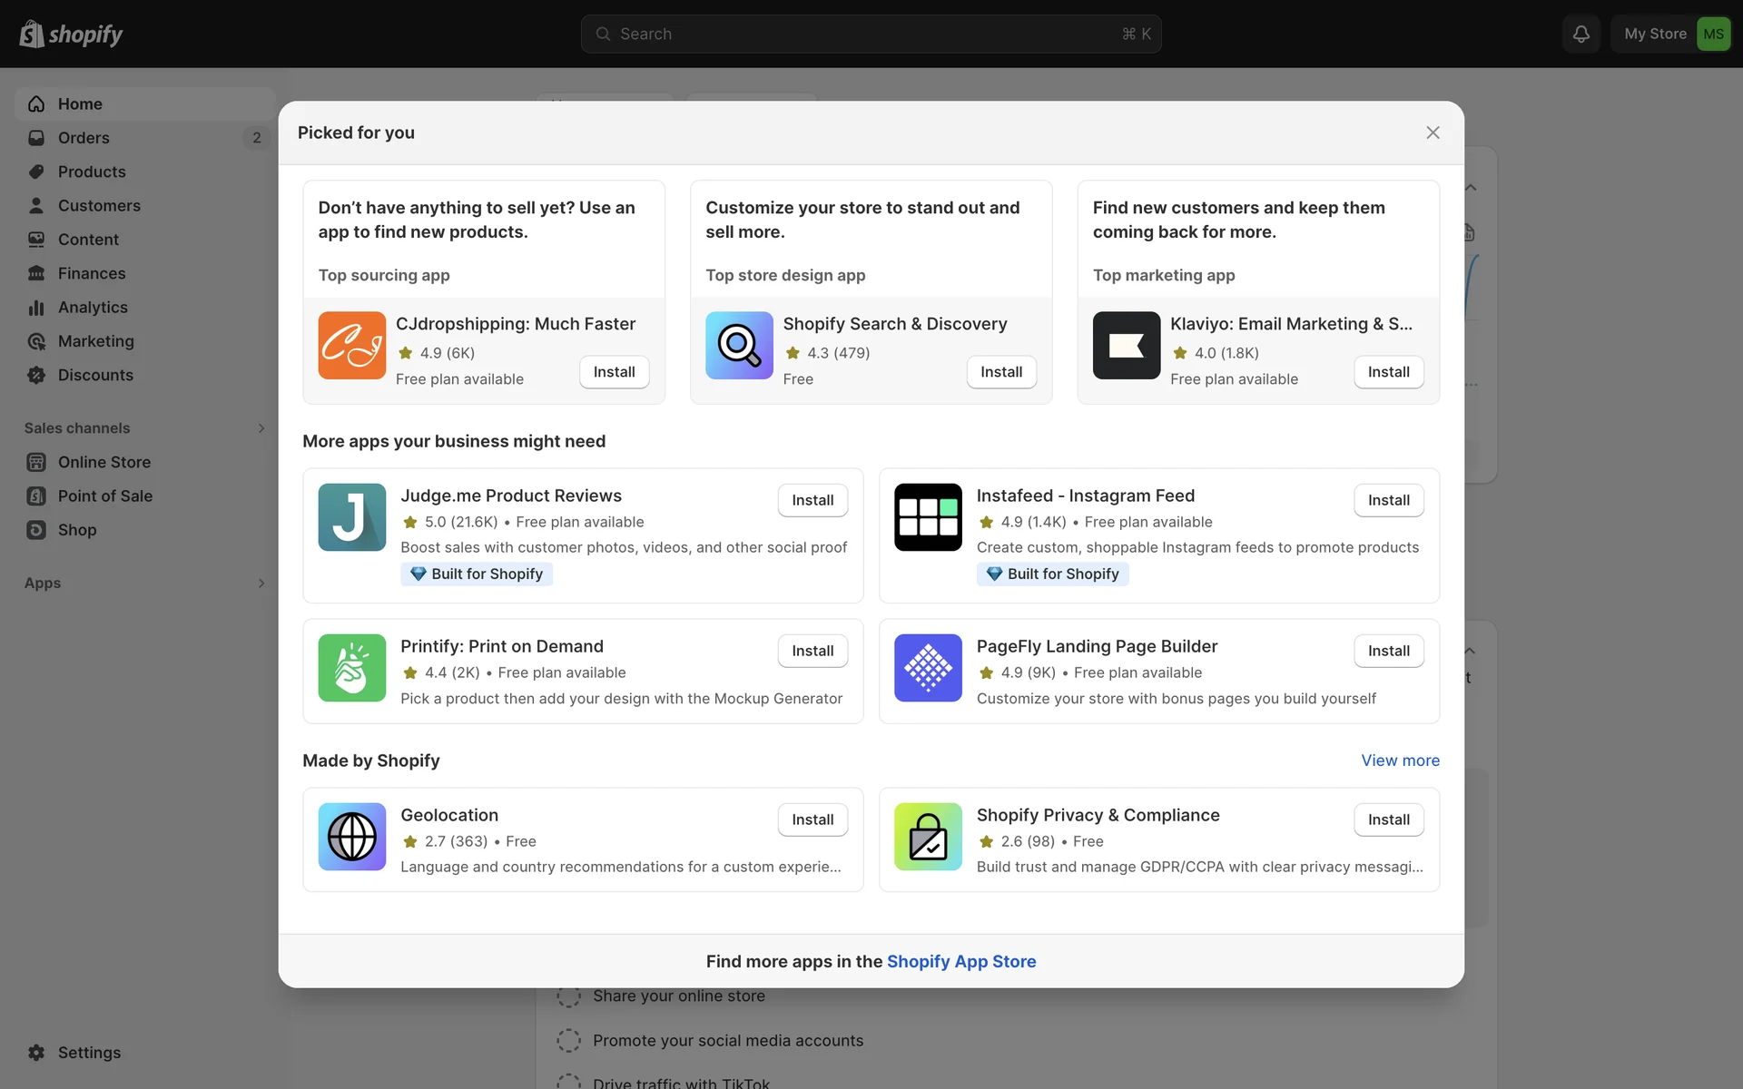Click the Klaviyo app icon
The image size is (1743, 1089).
(x=1126, y=346)
